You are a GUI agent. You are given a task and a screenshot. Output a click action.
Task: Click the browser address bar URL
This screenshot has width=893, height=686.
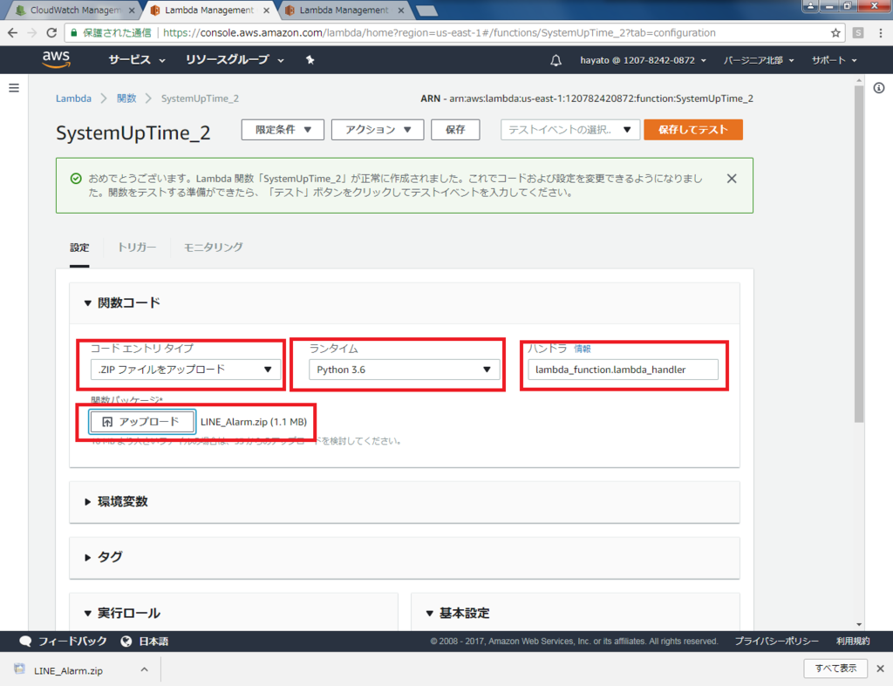click(x=439, y=33)
